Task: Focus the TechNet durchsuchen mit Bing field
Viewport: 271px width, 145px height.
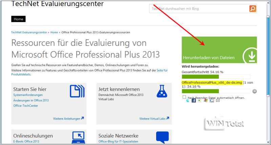Action: point(199,9)
